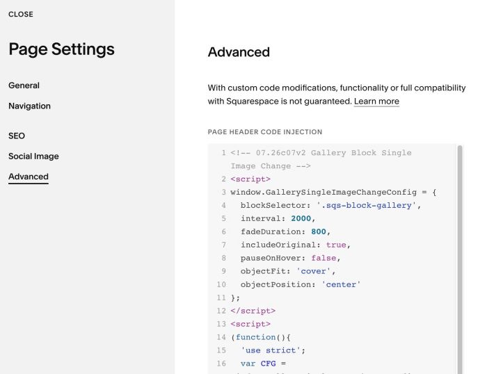Click the 'use strict' line in code
The width and height of the screenshot is (487, 374).
[273, 350]
